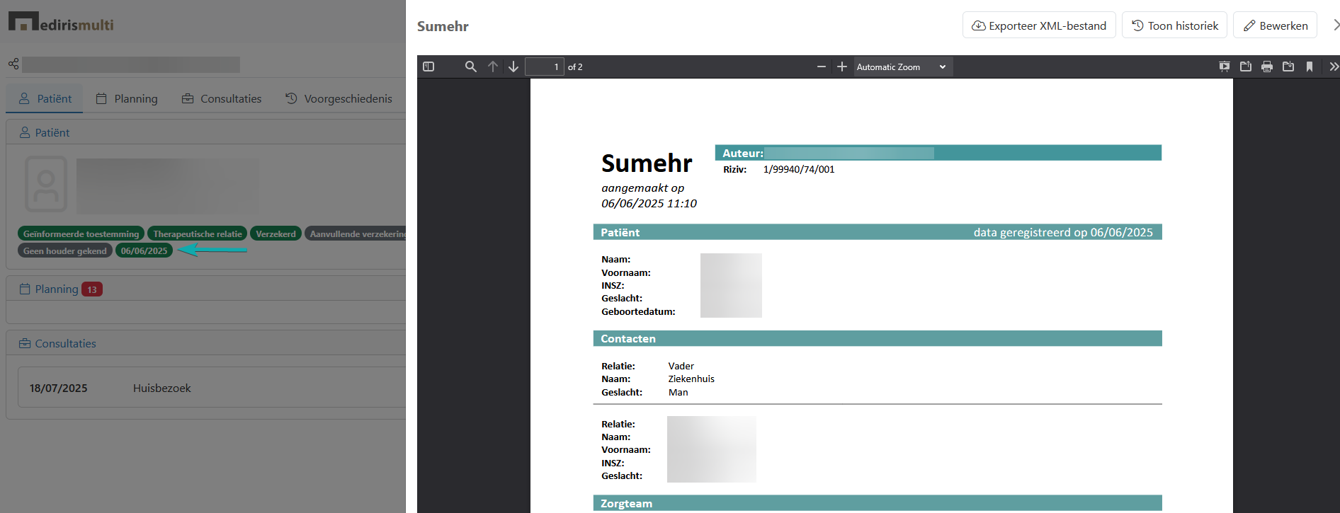Click the Sumehr panel title

click(x=443, y=26)
